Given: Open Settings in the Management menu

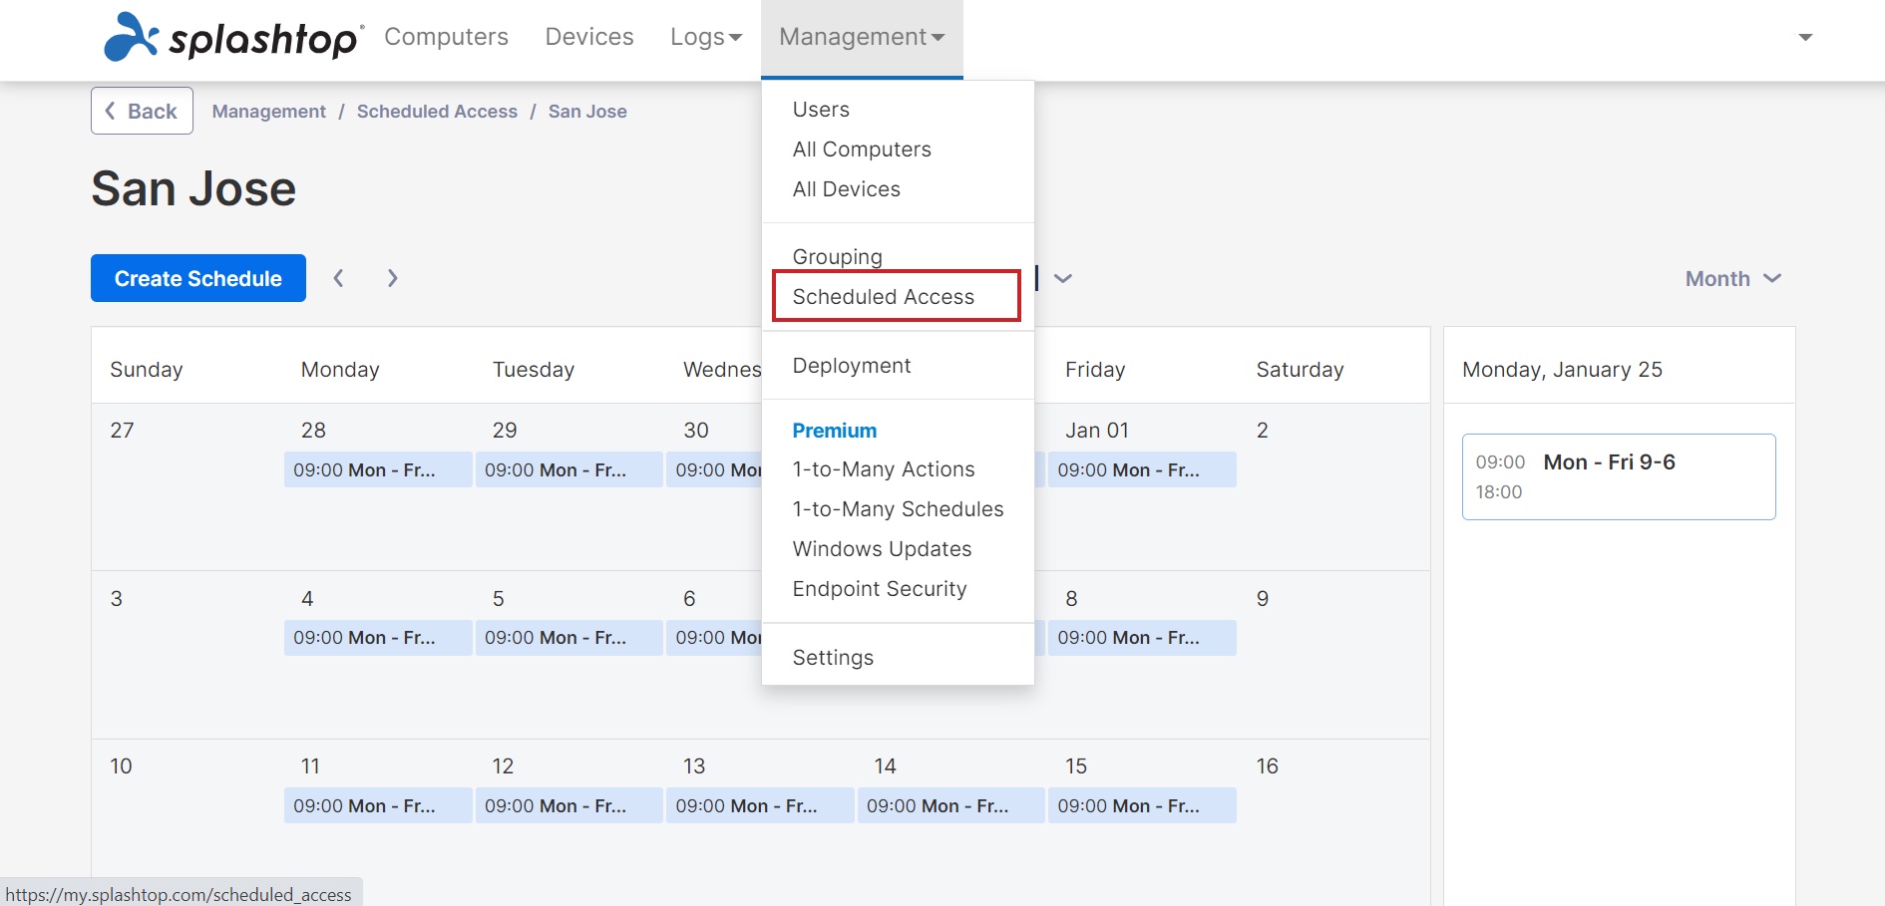Looking at the screenshot, I should click(833, 658).
